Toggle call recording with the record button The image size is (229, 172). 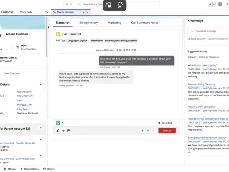point(142,131)
